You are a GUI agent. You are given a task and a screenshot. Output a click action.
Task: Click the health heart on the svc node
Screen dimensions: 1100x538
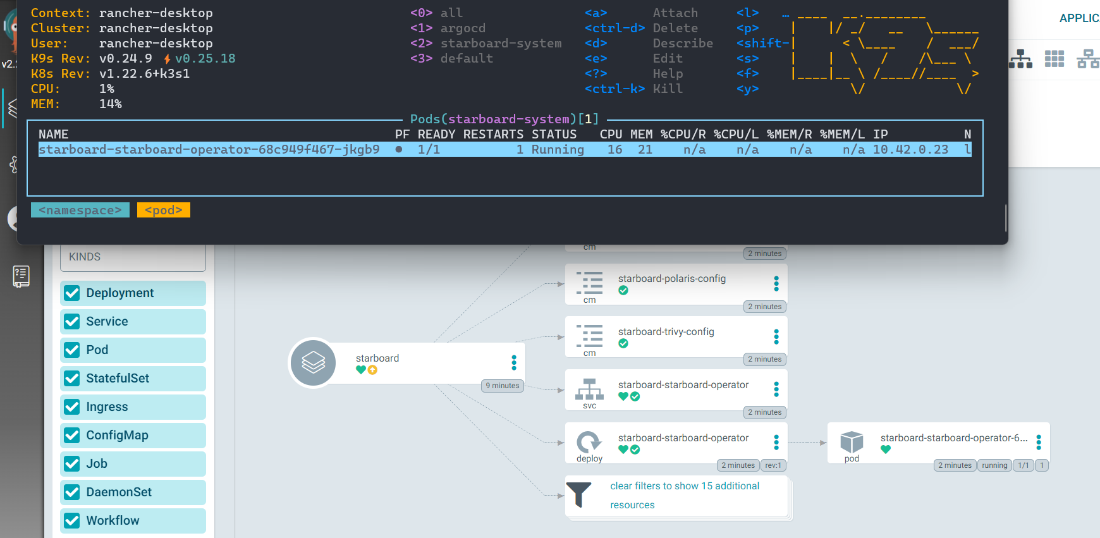coord(623,396)
